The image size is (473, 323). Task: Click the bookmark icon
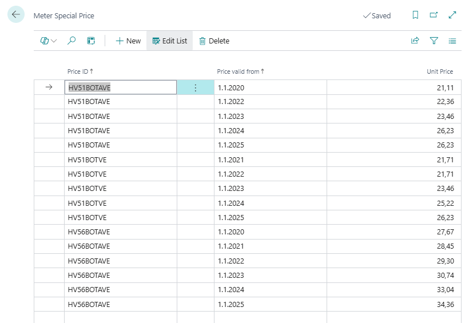click(415, 15)
